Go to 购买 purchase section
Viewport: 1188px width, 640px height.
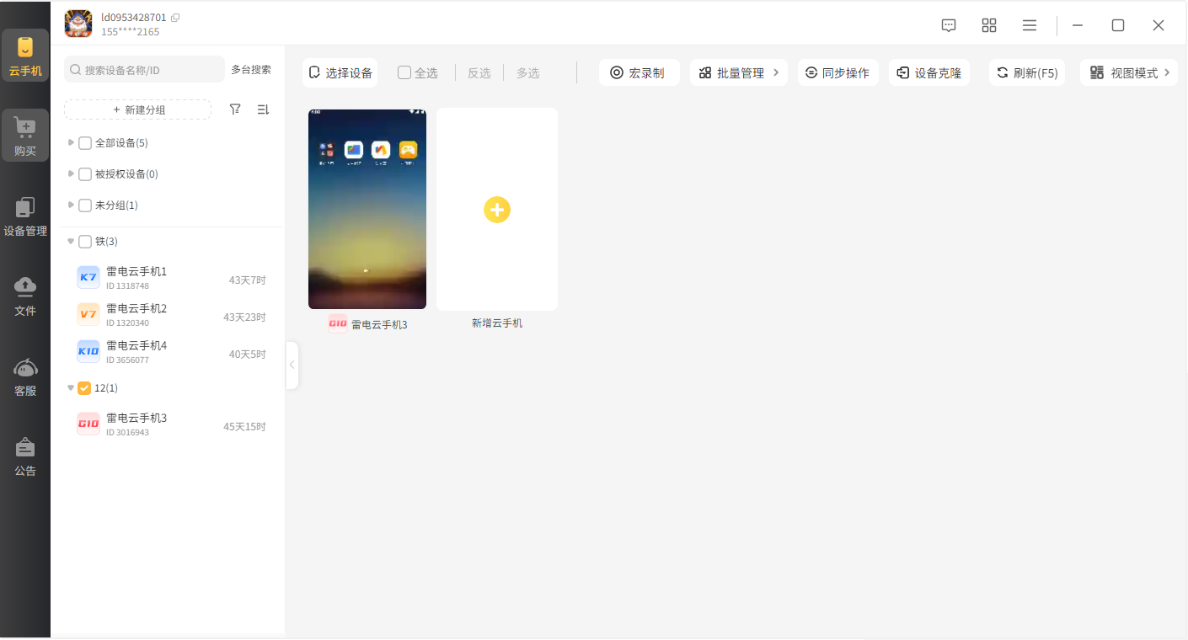point(25,136)
